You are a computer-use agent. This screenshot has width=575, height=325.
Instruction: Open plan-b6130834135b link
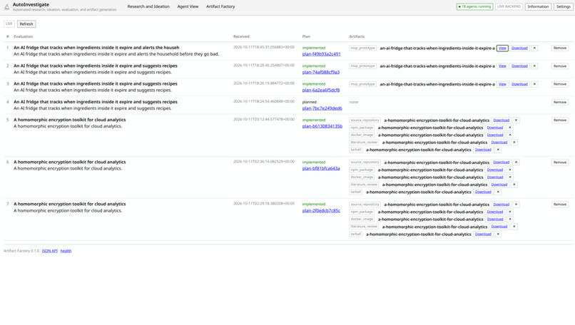(x=322, y=126)
